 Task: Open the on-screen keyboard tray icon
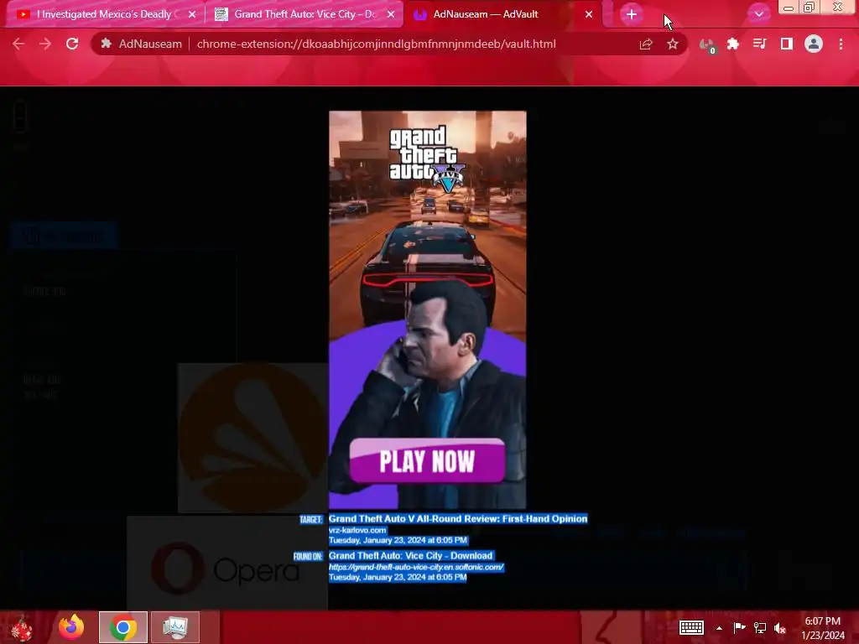click(691, 627)
